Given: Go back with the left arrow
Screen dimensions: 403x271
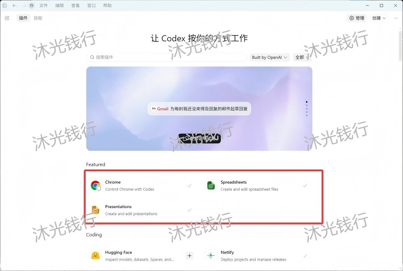Looking at the screenshot, I should [15, 5].
